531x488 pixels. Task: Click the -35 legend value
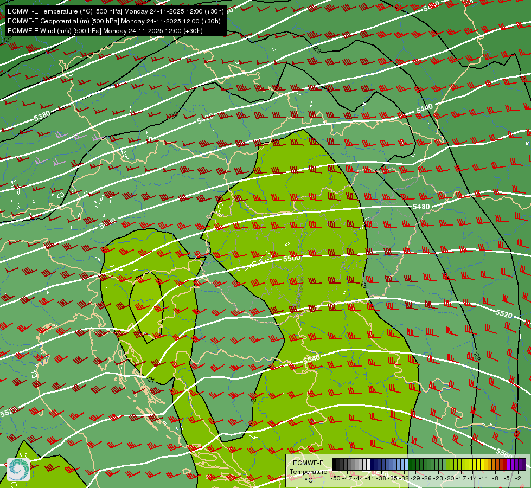tap(393, 479)
